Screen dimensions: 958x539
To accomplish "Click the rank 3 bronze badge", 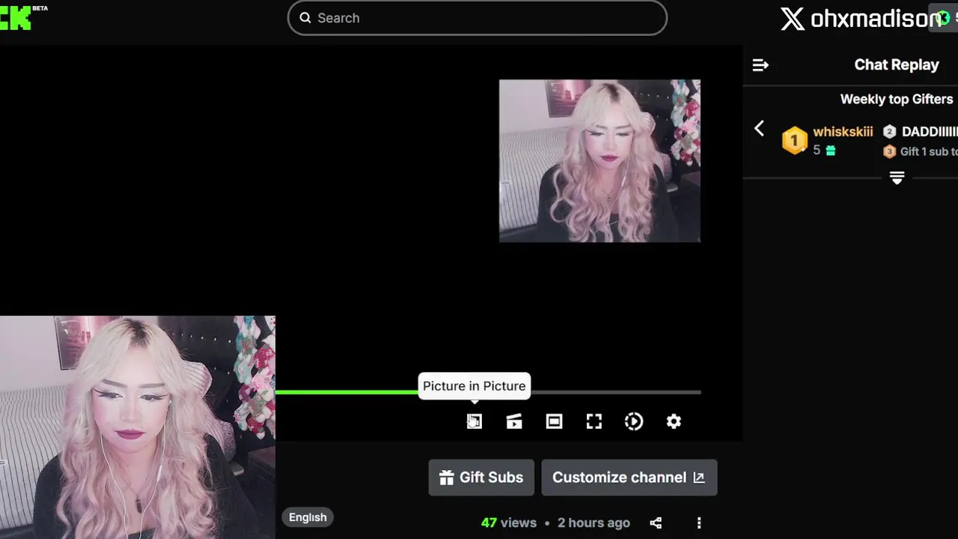I will pos(889,151).
